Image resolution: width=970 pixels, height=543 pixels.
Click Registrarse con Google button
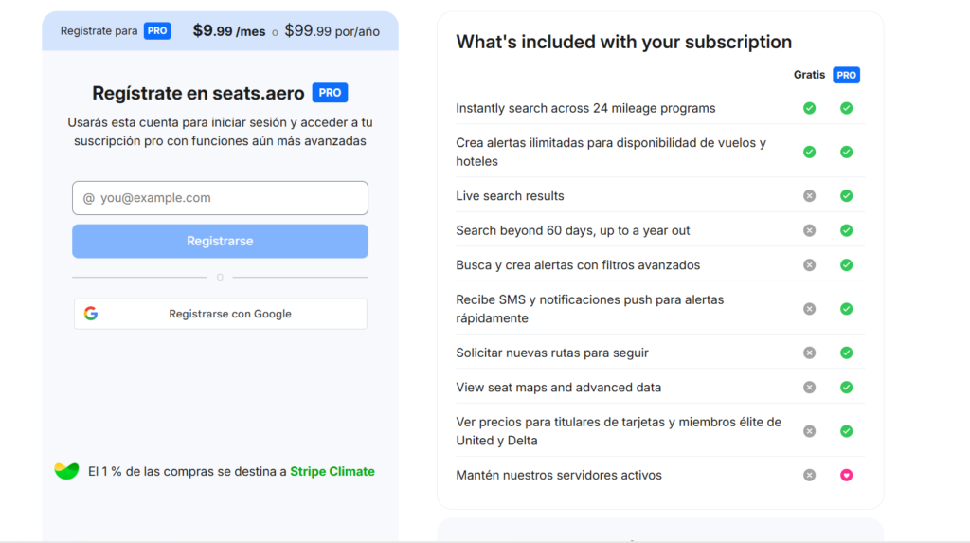click(x=220, y=314)
